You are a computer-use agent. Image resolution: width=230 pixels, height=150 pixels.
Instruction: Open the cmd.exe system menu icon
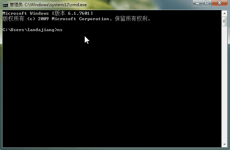5,5
